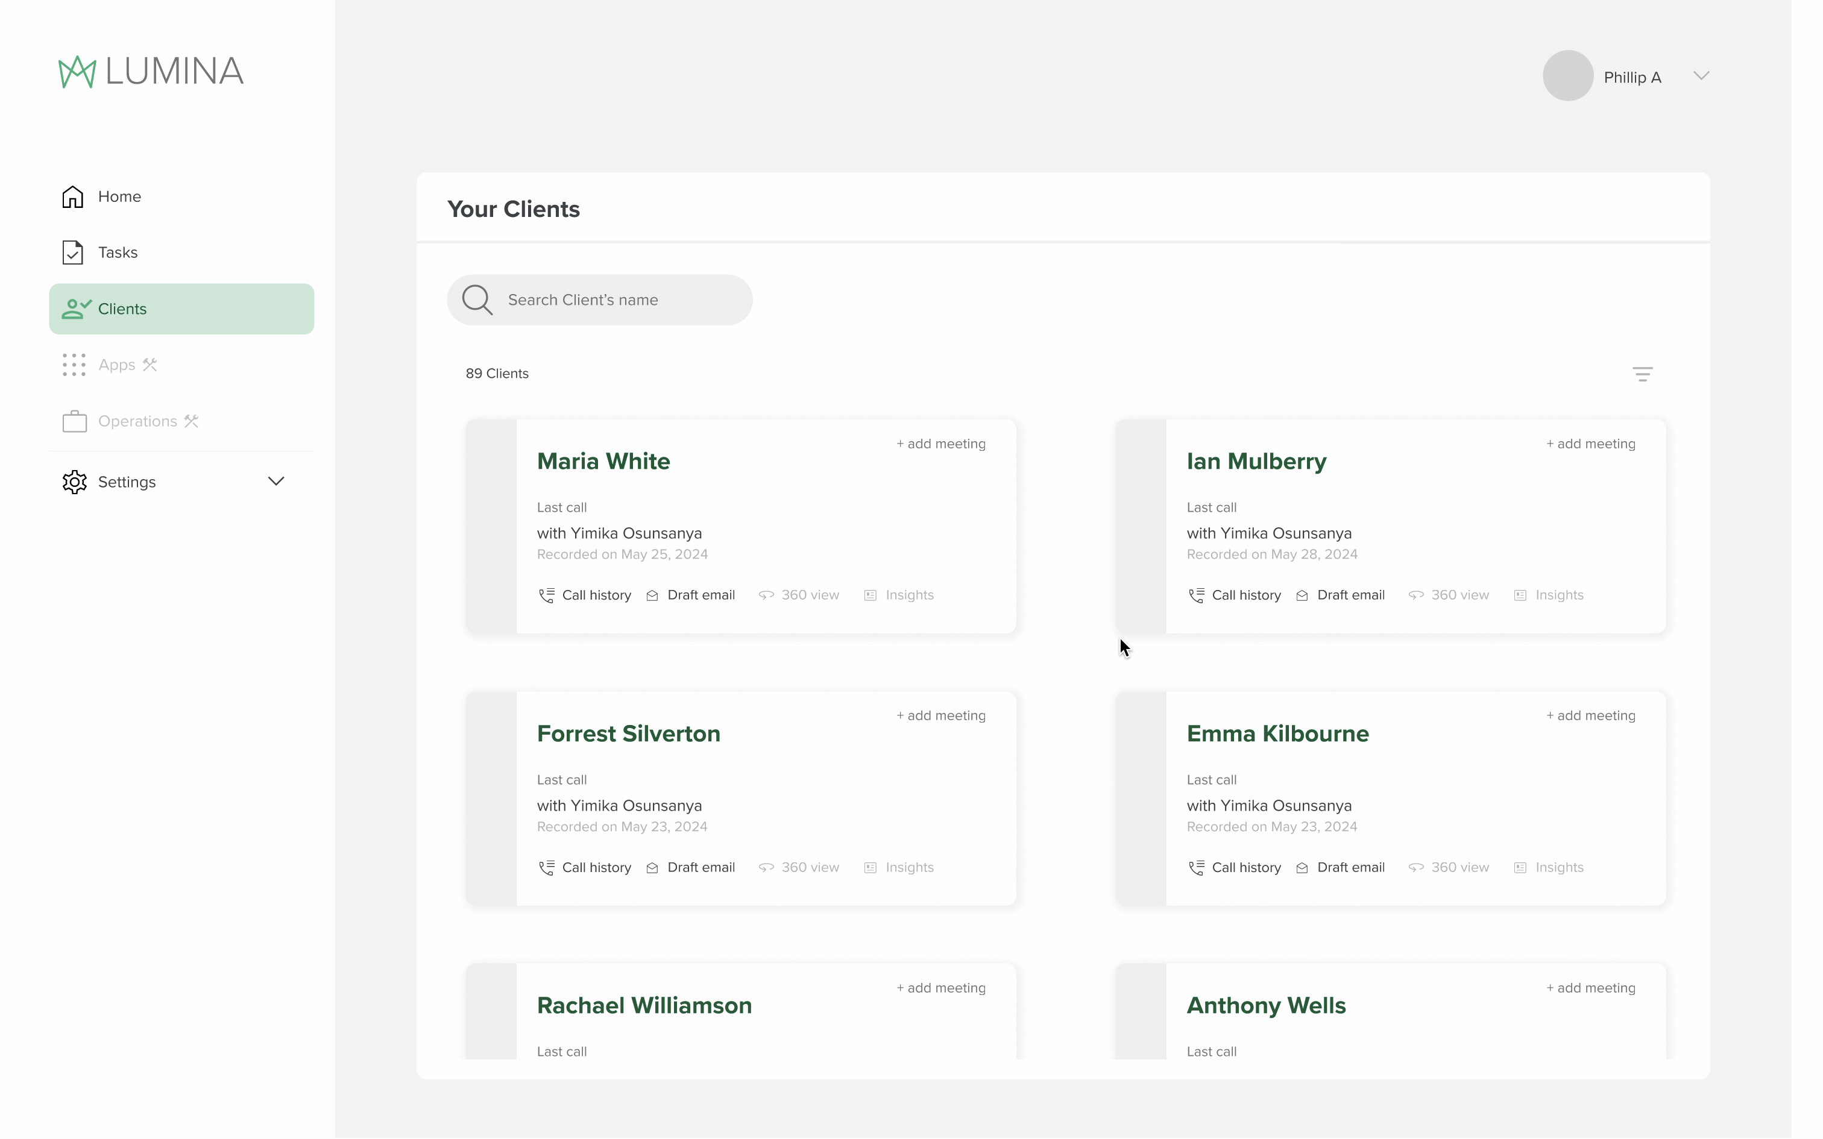Add a meeting for Maria White
Image resolution: width=1823 pixels, height=1139 pixels.
point(941,444)
